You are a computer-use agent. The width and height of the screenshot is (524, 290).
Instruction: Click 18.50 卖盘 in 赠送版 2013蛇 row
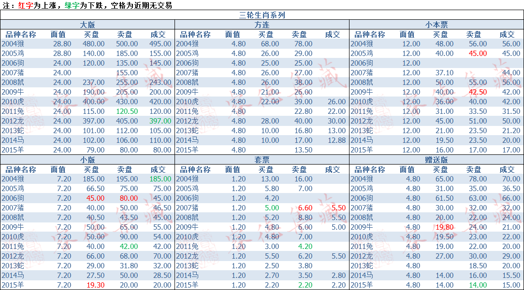[x=478, y=266]
